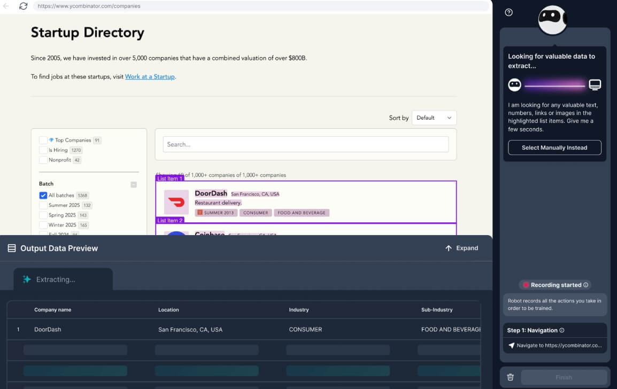The height and width of the screenshot is (389, 617).
Task: Click the info icon next to Recording started
Action: pyautogui.click(x=585, y=285)
